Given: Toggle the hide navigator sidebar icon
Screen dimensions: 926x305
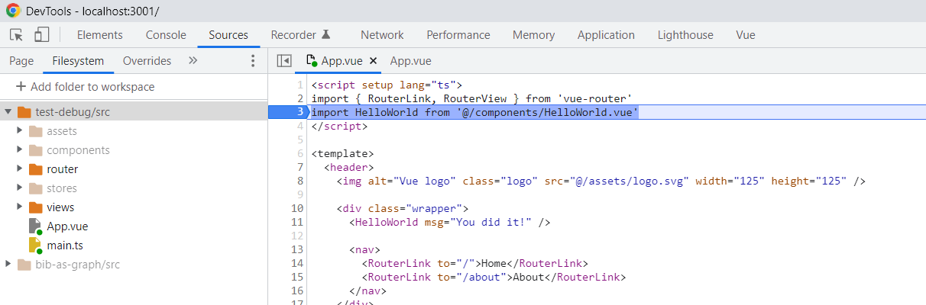Looking at the screenshot, I should click(284, 61).
